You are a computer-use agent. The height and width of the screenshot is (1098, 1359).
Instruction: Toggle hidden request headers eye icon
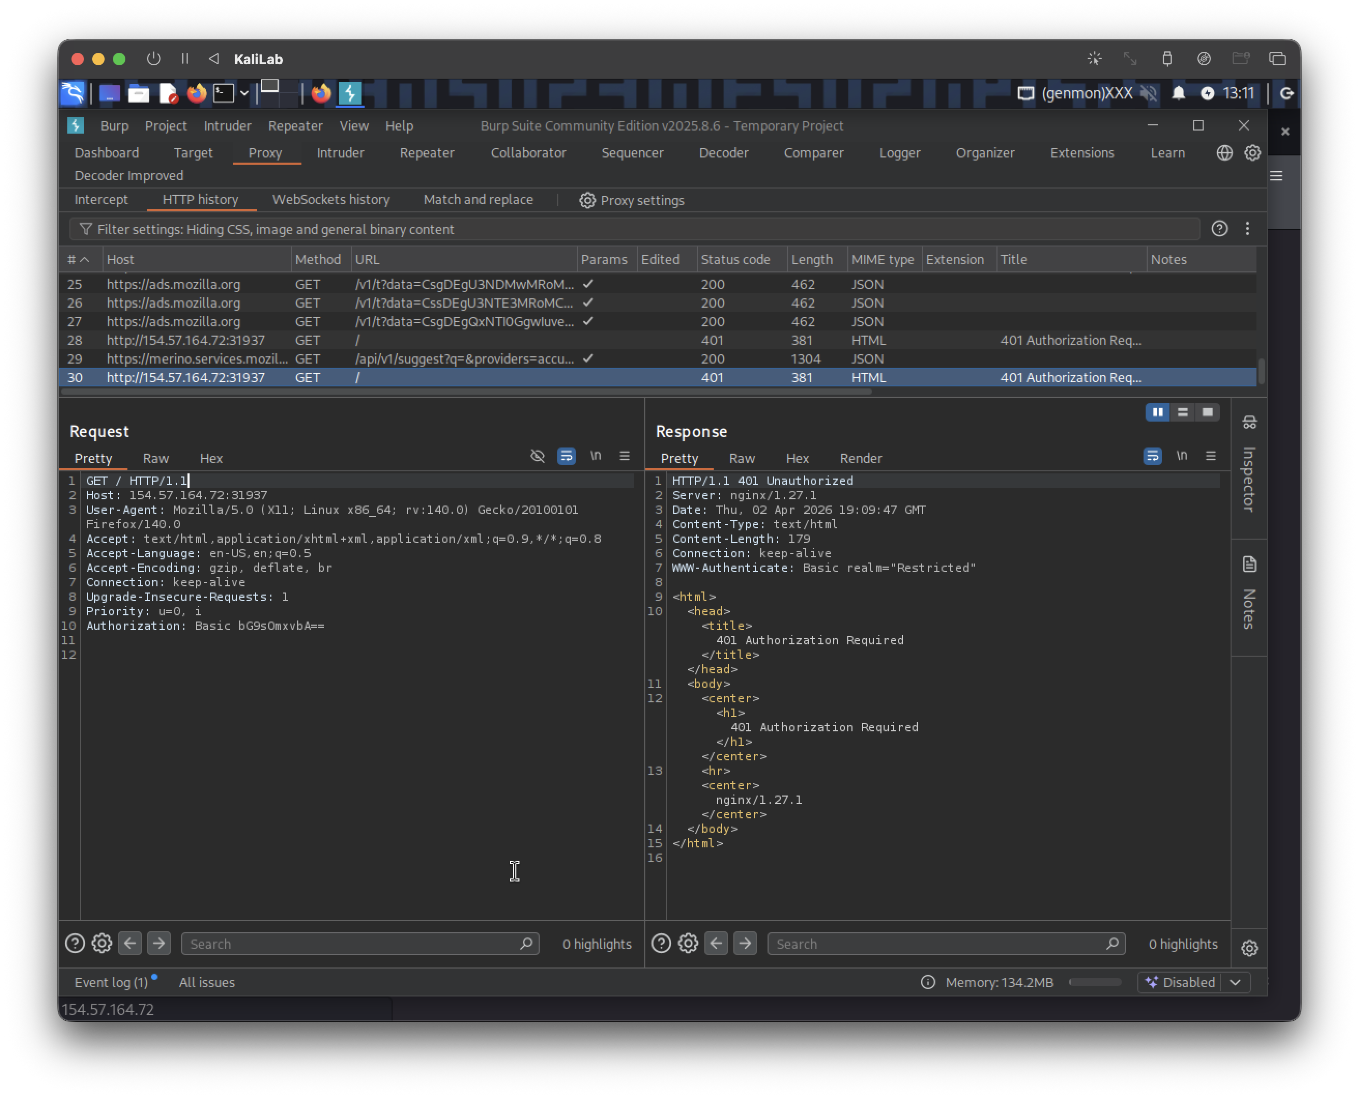pos(538,456)
